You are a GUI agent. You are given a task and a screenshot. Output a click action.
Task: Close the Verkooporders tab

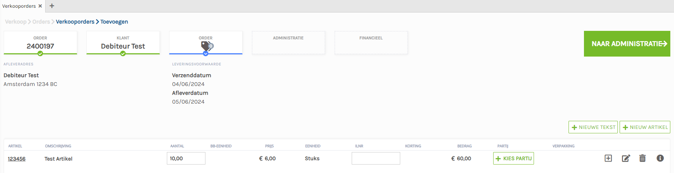pos(40,6)
